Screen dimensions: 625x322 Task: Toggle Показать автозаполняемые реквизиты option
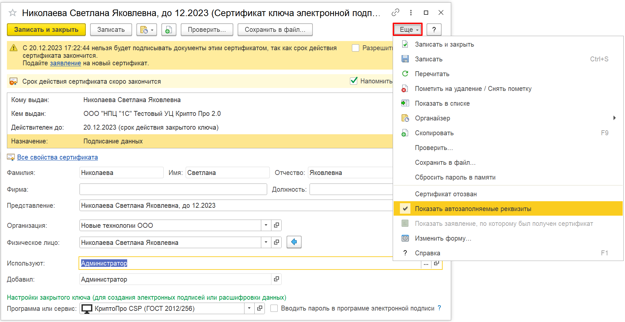pyautogui.click(x=508, y=209)
